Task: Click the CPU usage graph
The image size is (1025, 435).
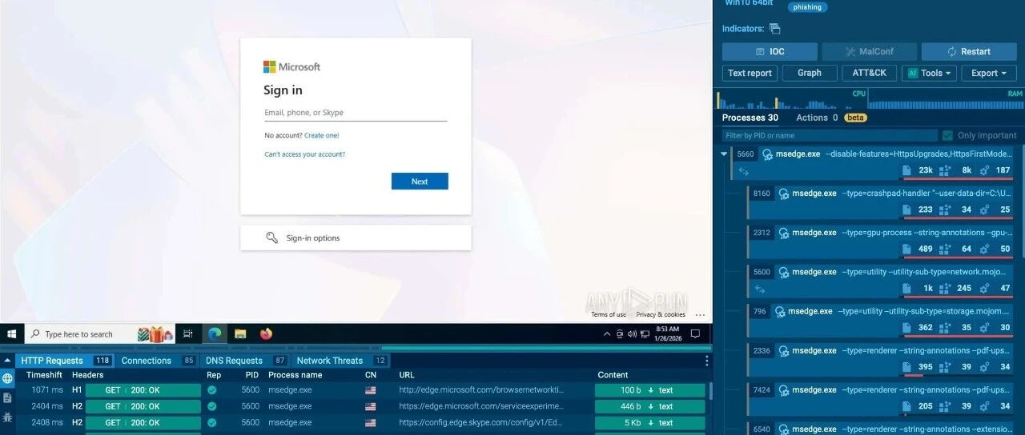Action: click(x=791, y=99)
